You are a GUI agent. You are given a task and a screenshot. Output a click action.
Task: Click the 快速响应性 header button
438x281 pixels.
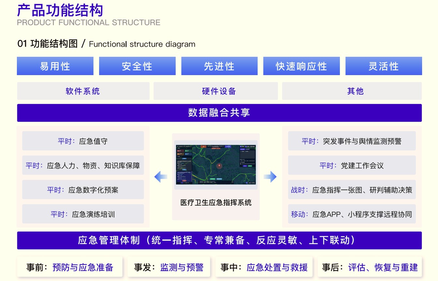301,66
